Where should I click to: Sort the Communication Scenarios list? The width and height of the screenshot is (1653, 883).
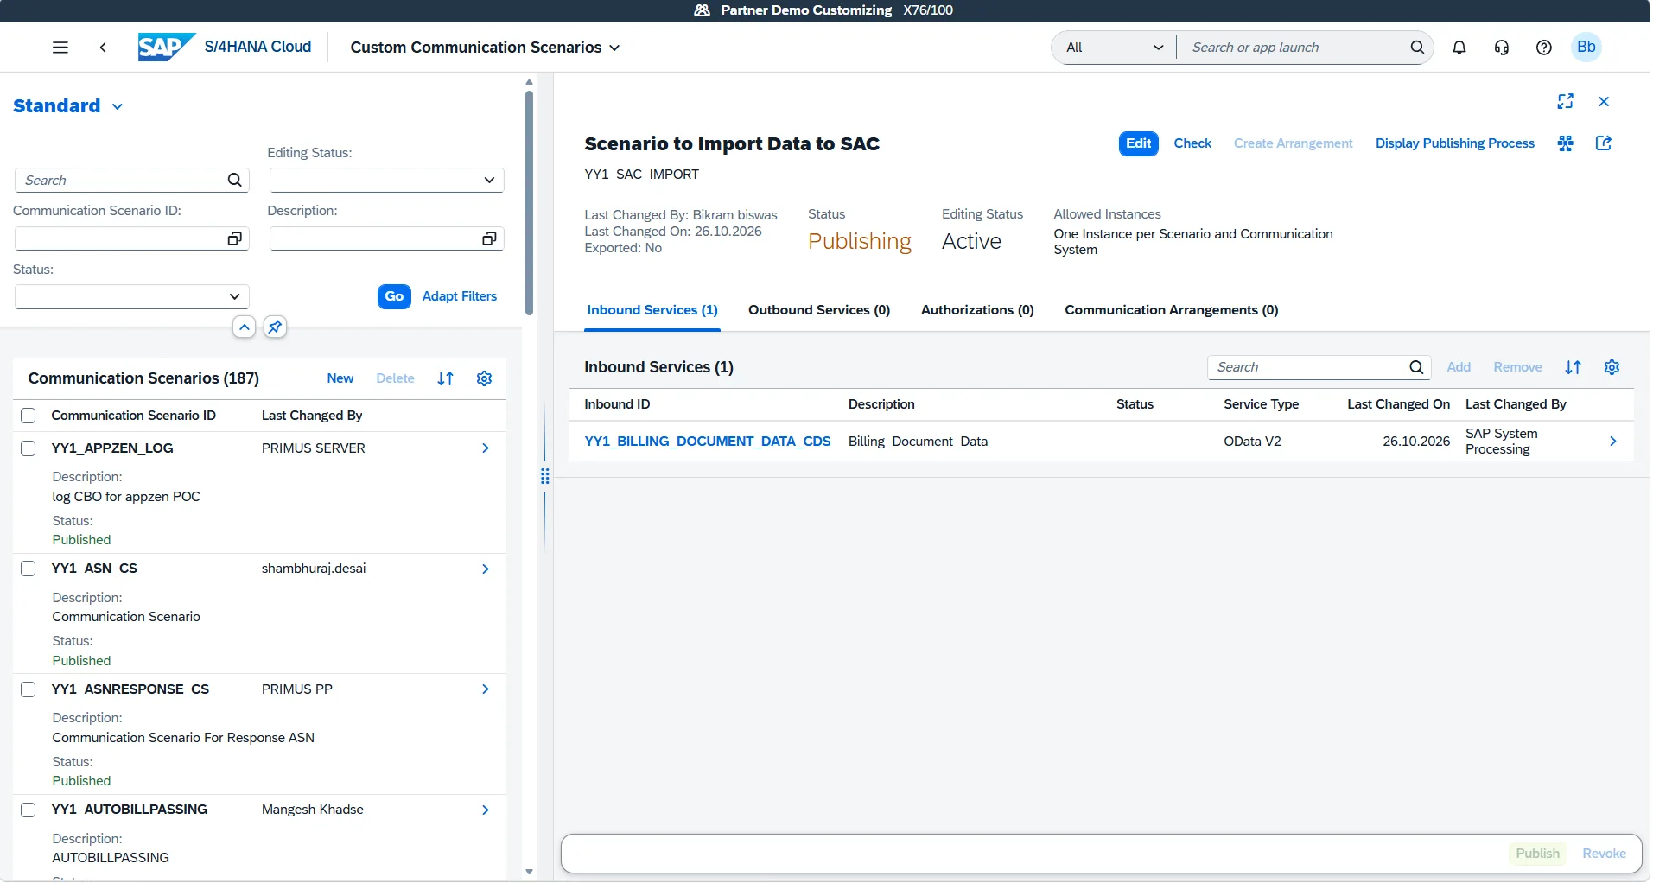click(446, 378)
